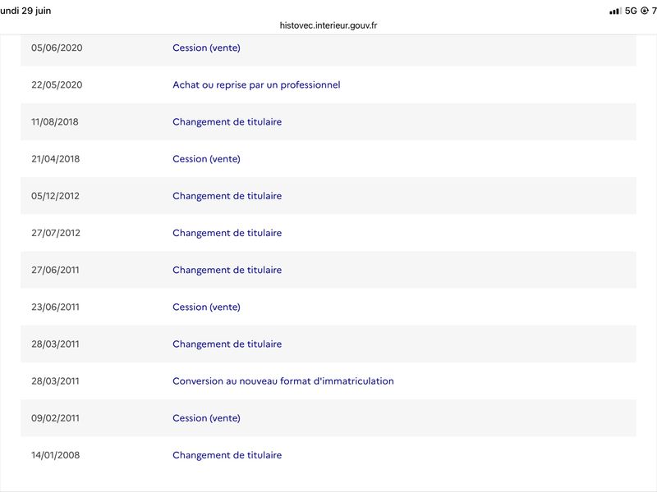Open Changement de titulaire dated 27/07/2012
Screen dimensions: 657x492
click(227, 233)
